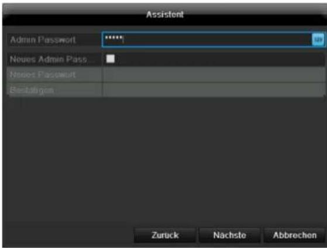Click the Neues Admin Pass label text

[x=49, y=59]
